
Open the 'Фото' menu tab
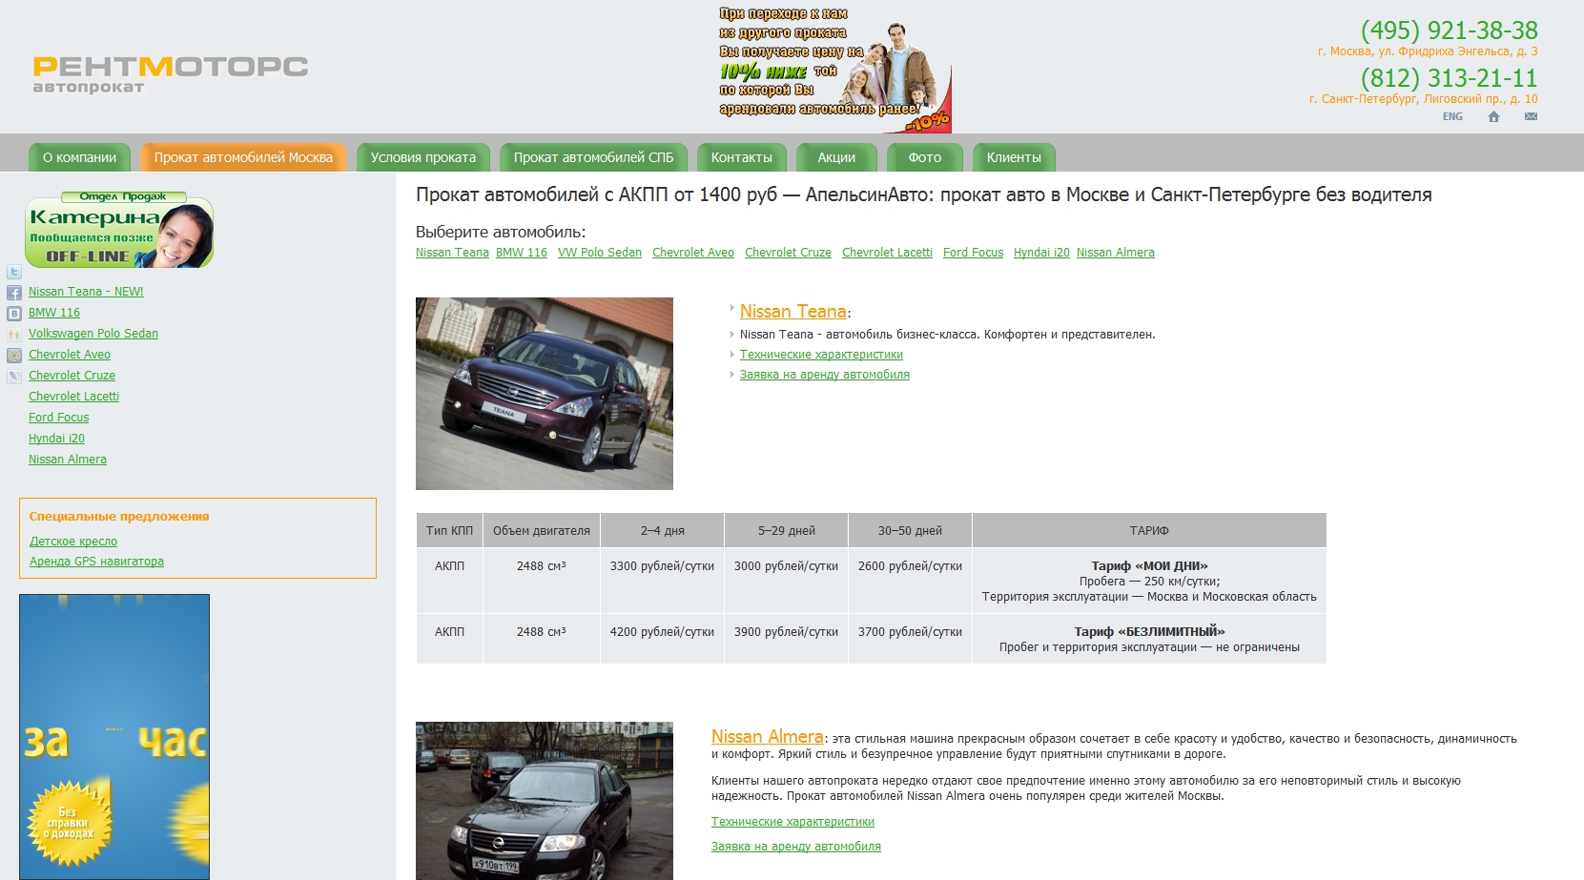924,157
